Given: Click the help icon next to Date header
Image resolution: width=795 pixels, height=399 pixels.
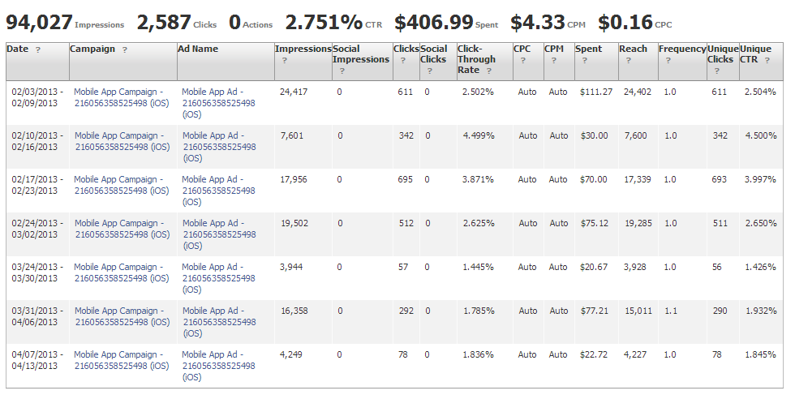Looking at the screenshot, I should click(x=38, y=50).
